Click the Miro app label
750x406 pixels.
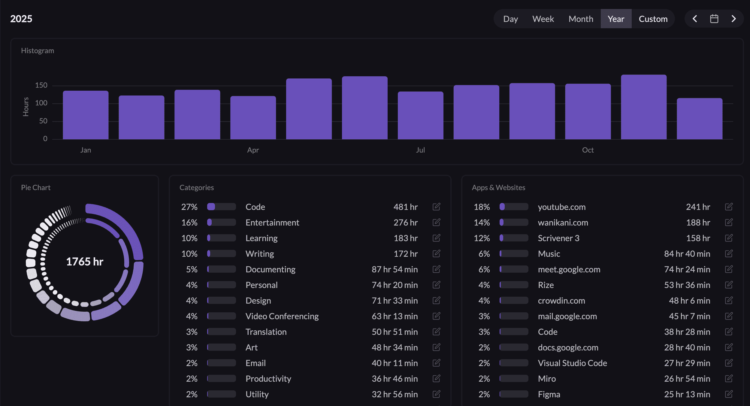click(x=547, y=379)
